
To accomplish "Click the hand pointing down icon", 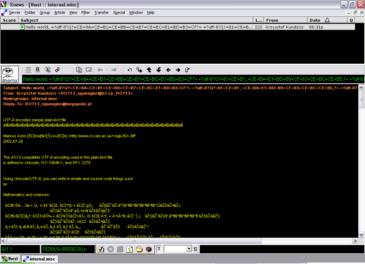I will tap(57, 70).
